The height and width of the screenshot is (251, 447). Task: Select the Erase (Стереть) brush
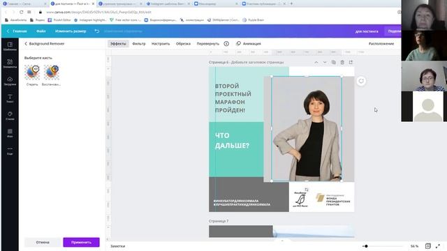[x=32, y=75]
